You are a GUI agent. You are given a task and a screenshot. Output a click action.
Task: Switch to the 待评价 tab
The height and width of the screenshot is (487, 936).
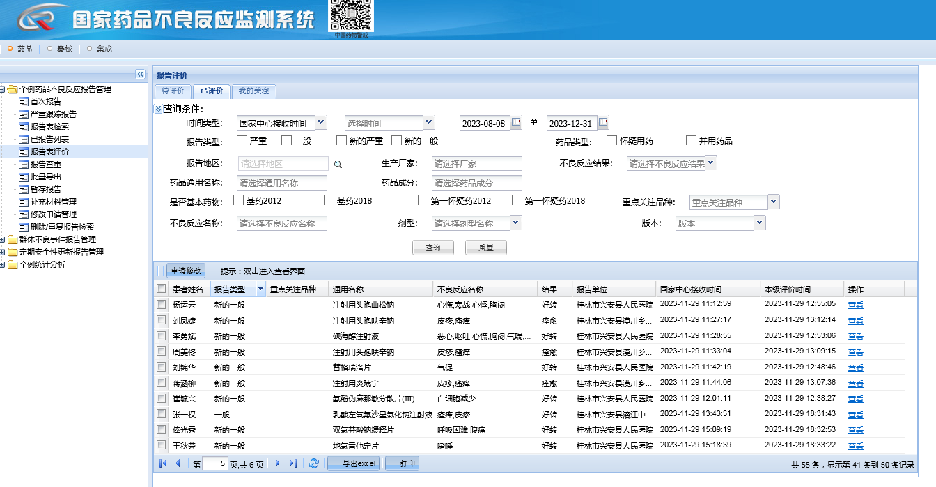pyautogui.click(x=173, y=91)
